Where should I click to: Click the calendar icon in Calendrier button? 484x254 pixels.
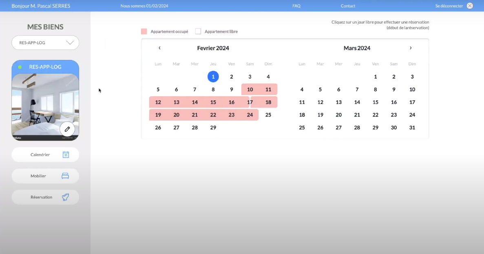[x=66, y=155]
